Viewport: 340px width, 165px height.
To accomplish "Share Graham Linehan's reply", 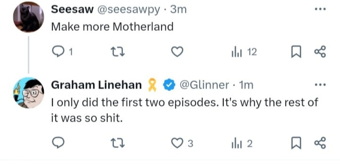I will [x=320, y=143].
